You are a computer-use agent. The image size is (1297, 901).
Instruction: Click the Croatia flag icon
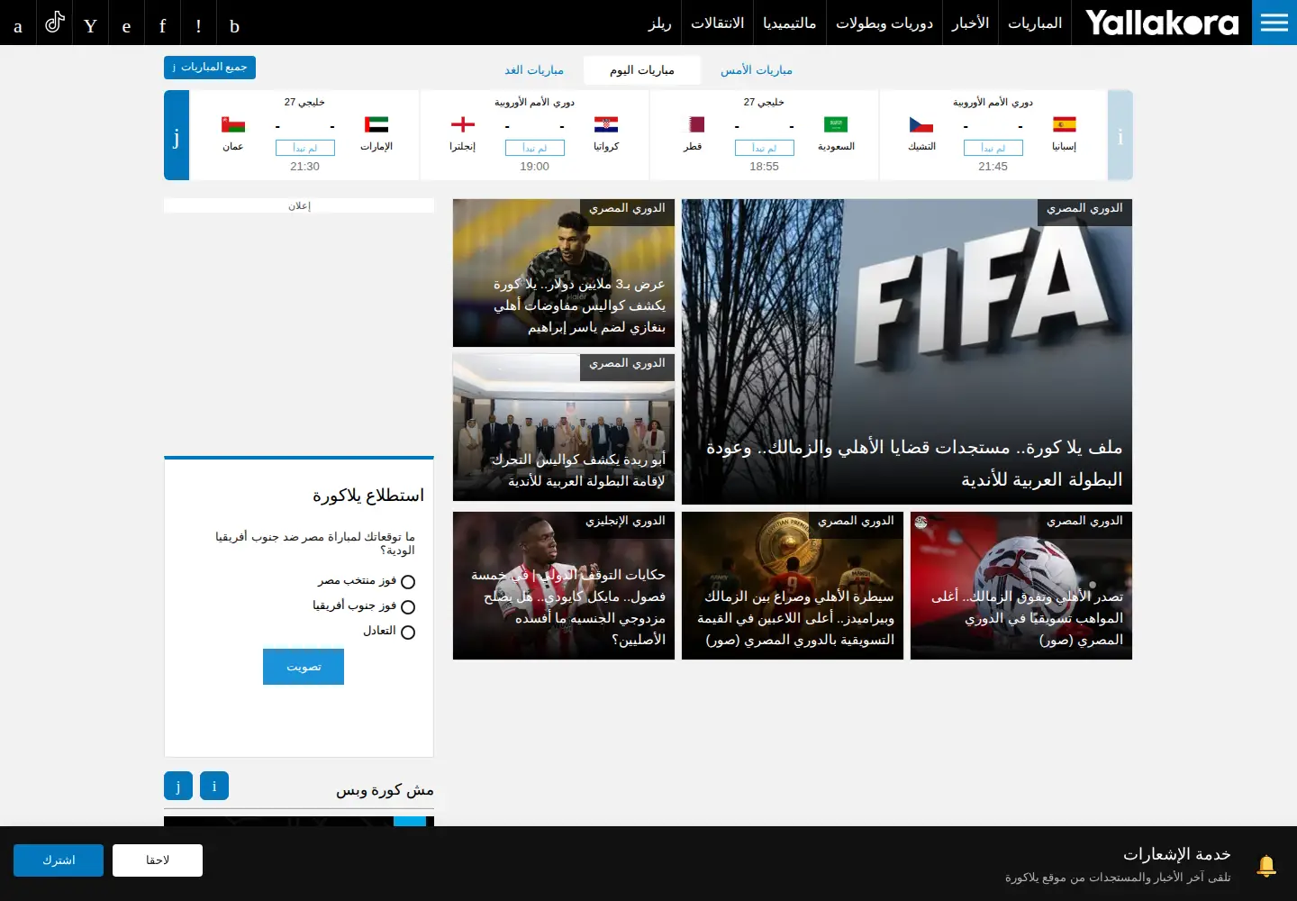click(x=606, y=124)
